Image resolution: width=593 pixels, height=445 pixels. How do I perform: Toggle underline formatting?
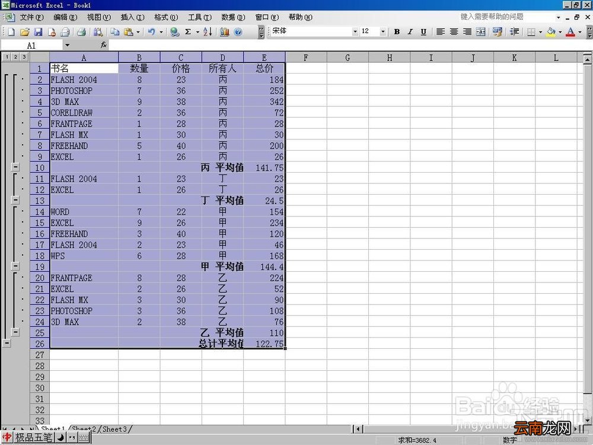click(423, 32)
